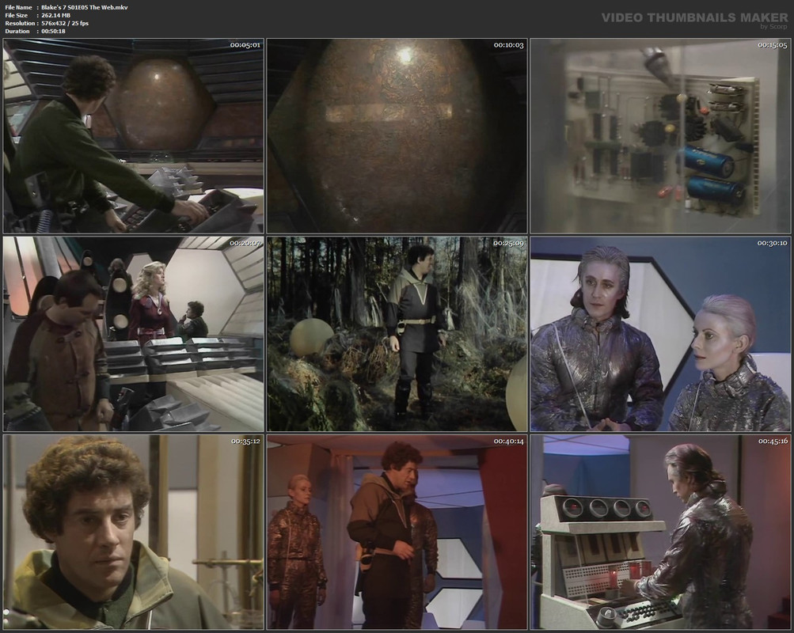
Task: Click the curly-haired man close-up at 00:35:12
Action: click(x=133, y=532)
